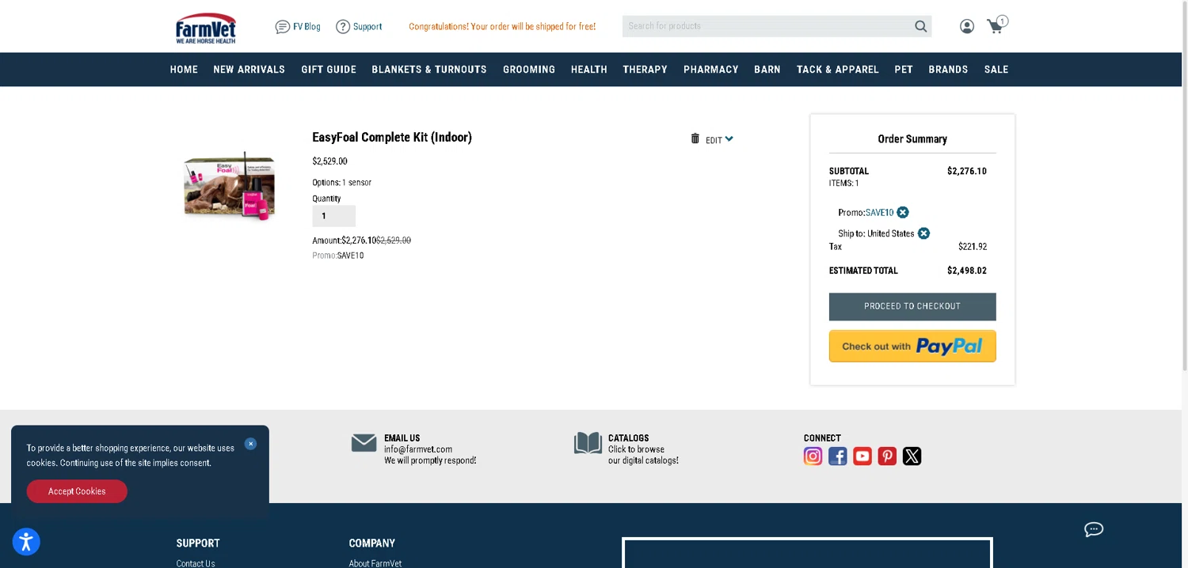Viewport: 1188px width, 568px height.
Task: Click Accept Cookies button
Action: 77,491
